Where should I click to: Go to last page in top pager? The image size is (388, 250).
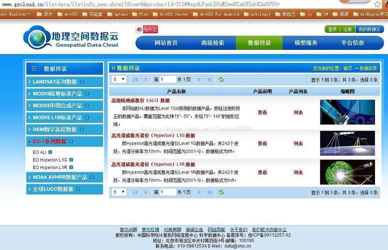(x=209, y=79)
